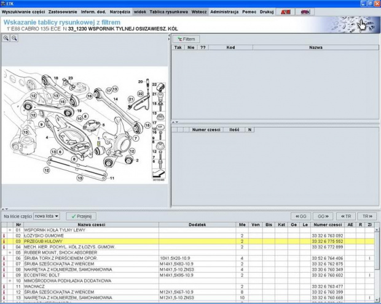Collapse the diagram pane with splitter arrows
Screen dimensions: 381x304
169,37
